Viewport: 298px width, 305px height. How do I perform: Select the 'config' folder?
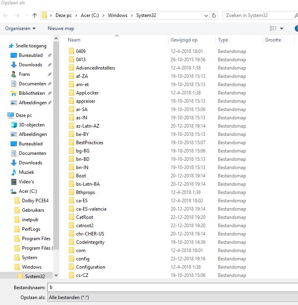click(x=83, y=259)
